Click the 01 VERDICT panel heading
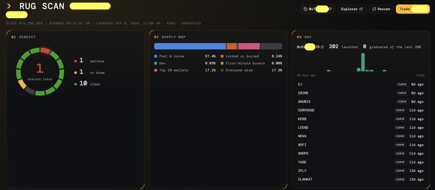The height and width of the screenshot is (190, 435). [24, 37]
